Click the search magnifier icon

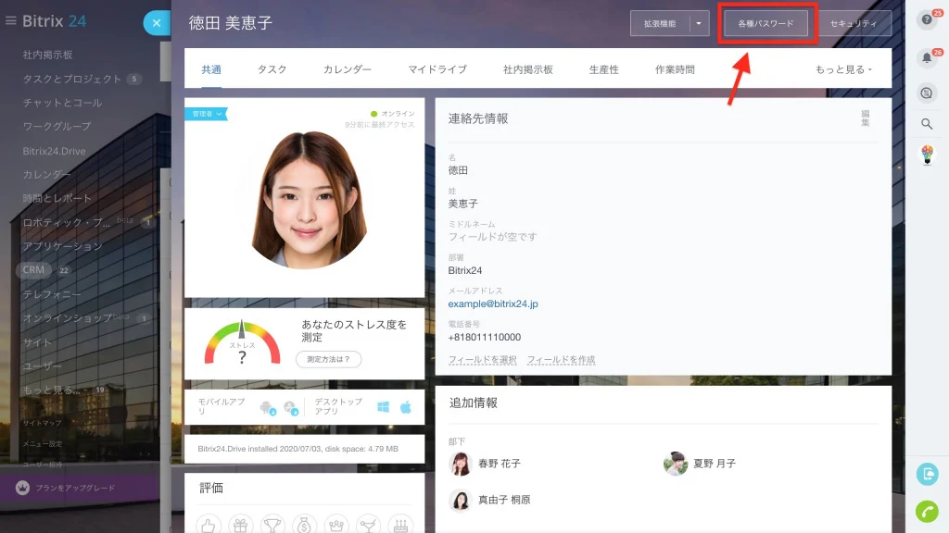coord(927,124)
